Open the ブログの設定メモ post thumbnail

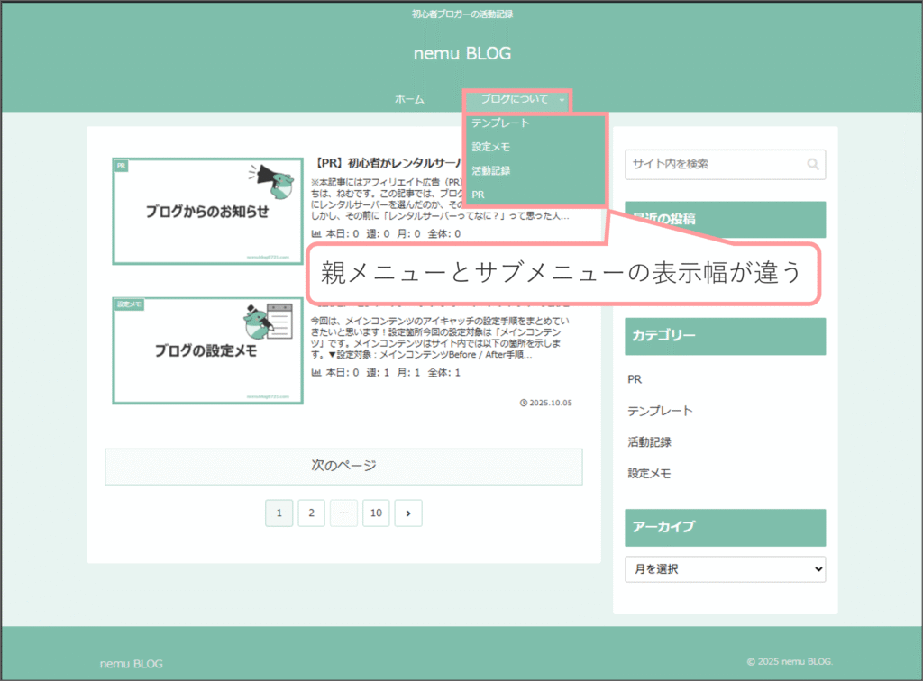pyautogui.click(x=206, y=350)
